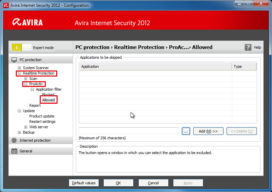Click the Help link text
This screenshot has height=192, width=272.
pos(257,47)
